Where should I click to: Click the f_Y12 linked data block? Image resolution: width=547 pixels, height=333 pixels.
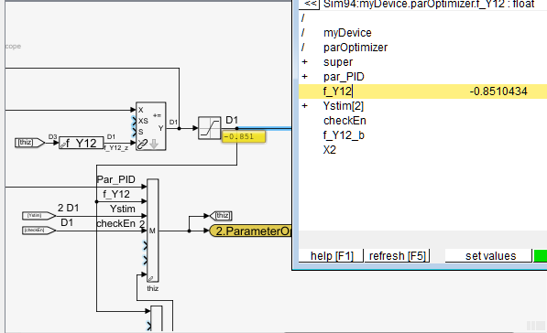[x=82, y=143]
